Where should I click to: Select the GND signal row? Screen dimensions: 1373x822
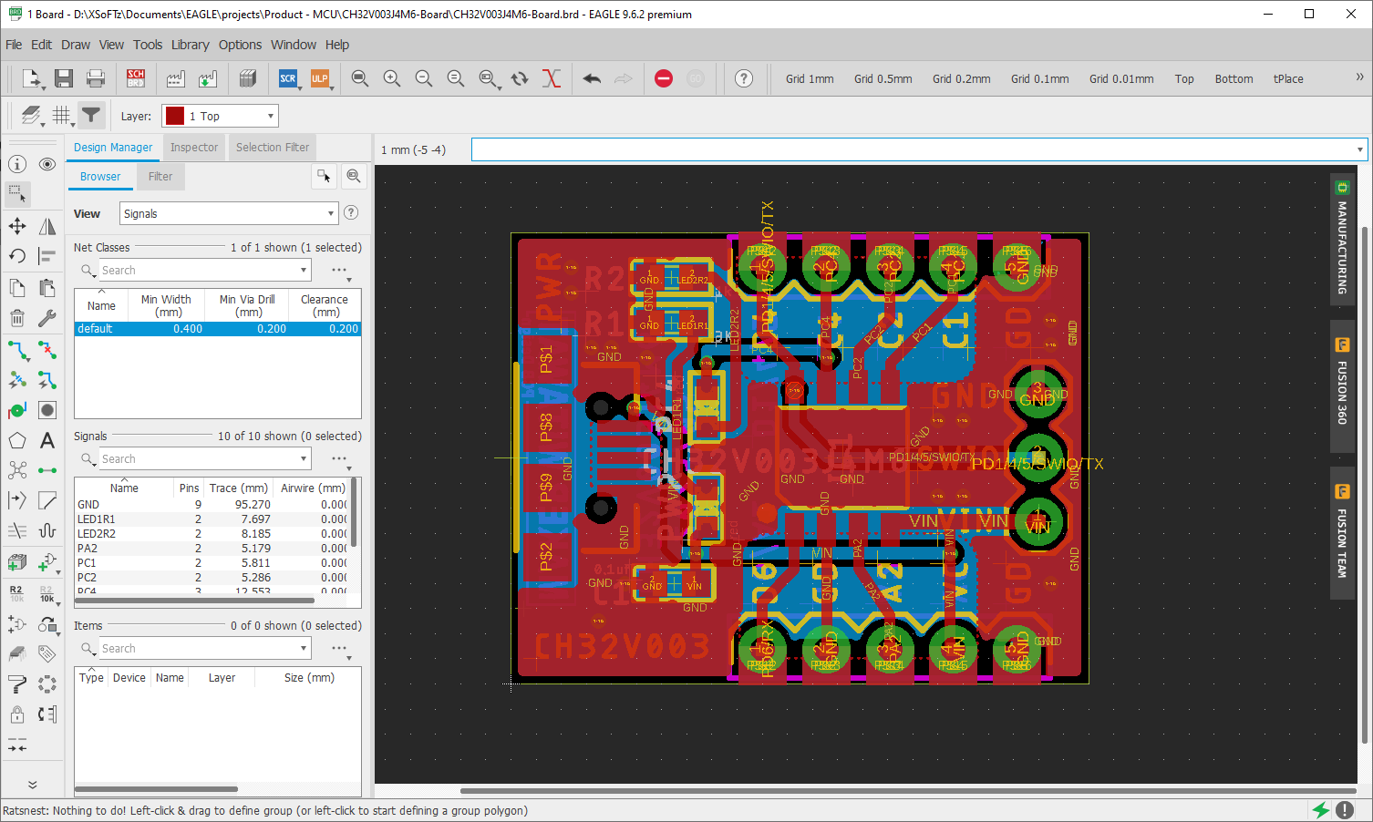coord(212,504)
